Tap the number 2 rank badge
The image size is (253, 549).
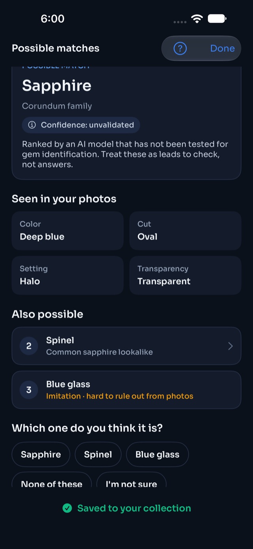(x=29, y=346)
